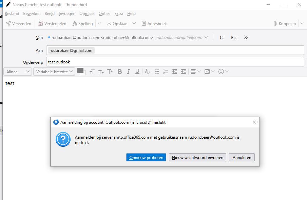Click the font size icon
Viewport: 307px width, 200px height.
pyautogui.click(x=92, y=72)
